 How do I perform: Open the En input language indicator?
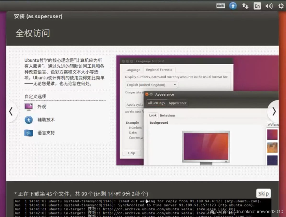coord(257,6)
